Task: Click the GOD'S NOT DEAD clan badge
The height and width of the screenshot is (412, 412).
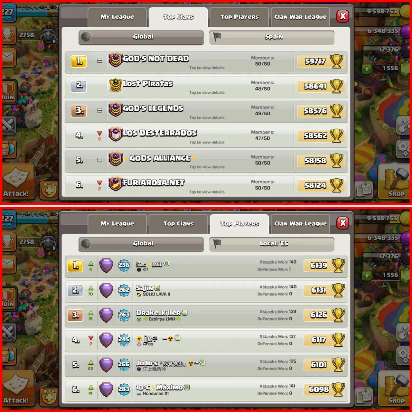Action: click(x=115, y=60)
